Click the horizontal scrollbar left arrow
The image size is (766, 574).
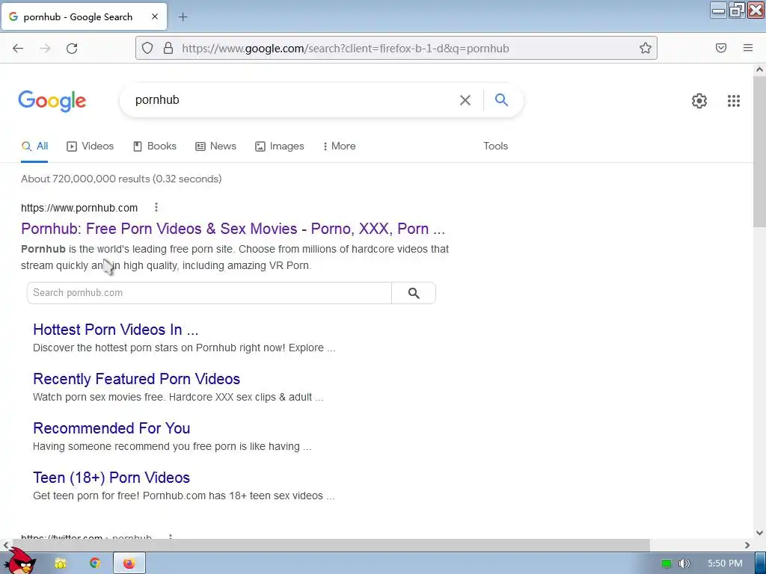point(6,545)
